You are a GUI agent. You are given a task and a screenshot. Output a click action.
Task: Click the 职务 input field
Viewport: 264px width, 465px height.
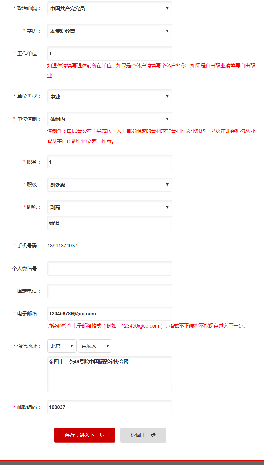click(x=109, y=162)
